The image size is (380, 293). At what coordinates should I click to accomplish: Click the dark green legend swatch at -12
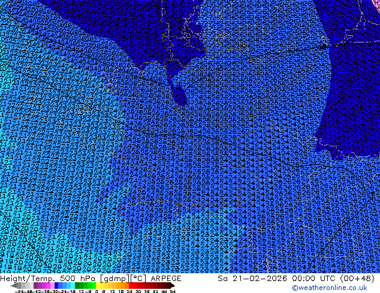(x=77, y=285)
